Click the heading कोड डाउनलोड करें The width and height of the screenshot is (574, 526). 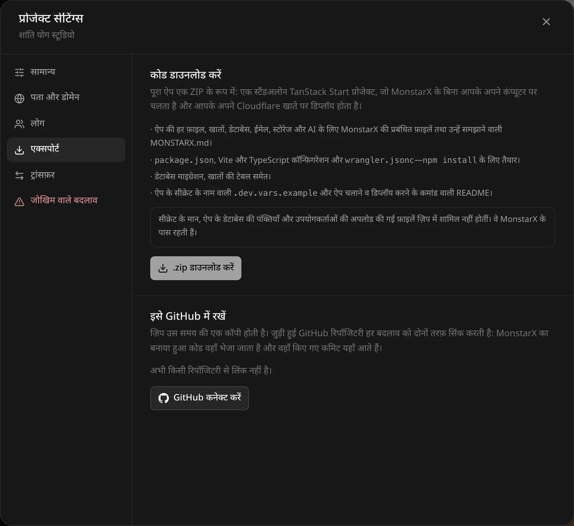pyautogui.click(x=186, y=75)
